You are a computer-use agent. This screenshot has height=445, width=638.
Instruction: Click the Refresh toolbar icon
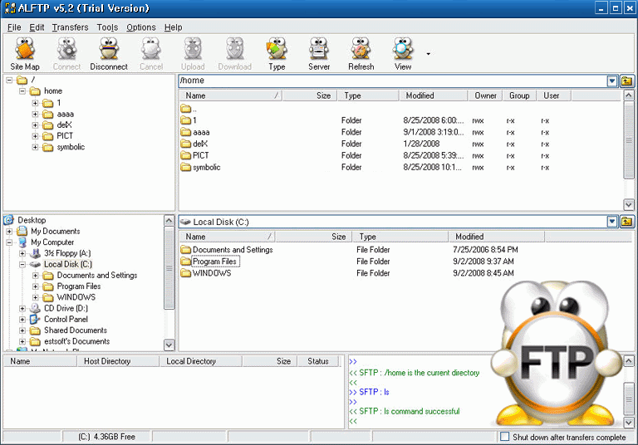tap(361, 54)
